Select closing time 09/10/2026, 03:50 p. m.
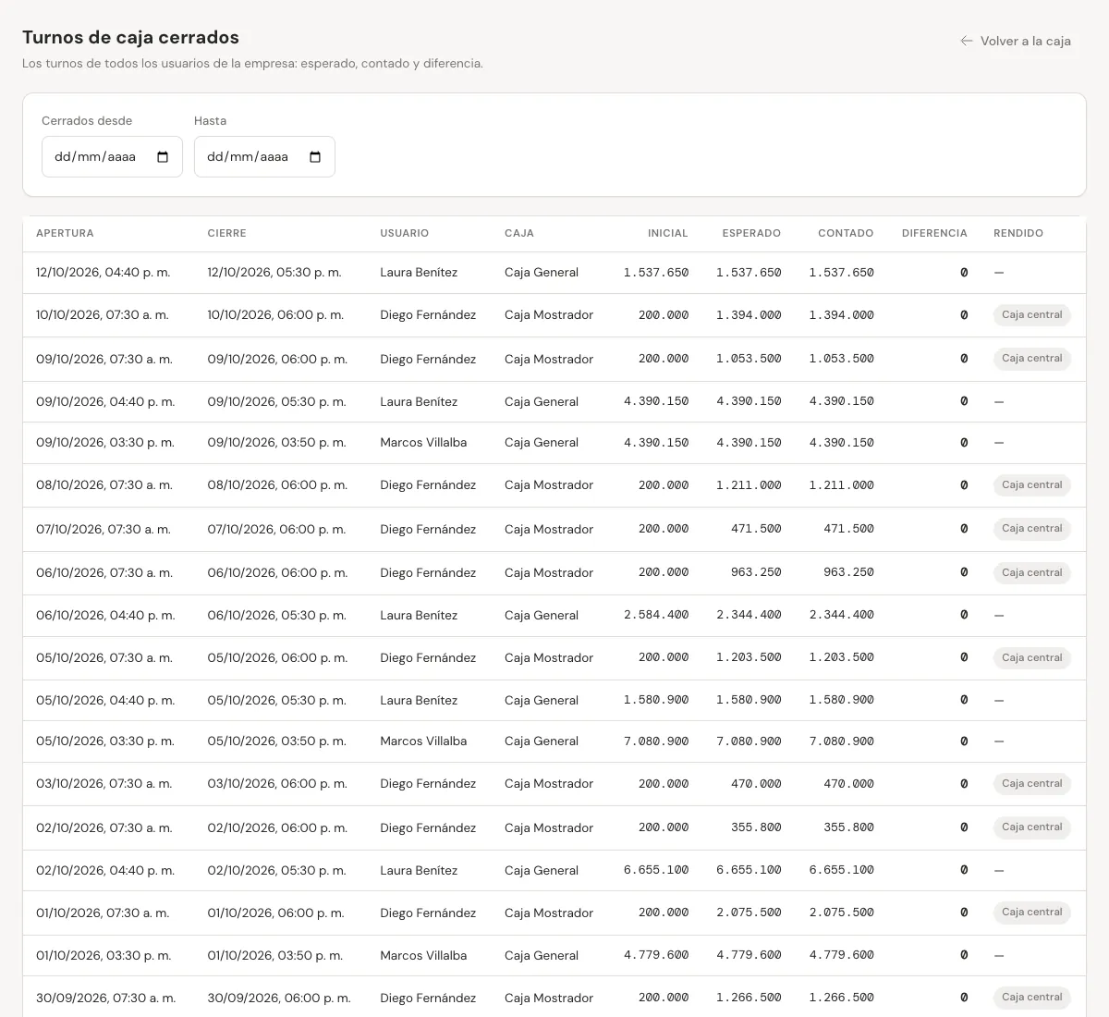1109x1017 pixels. [x=276, y=443]
